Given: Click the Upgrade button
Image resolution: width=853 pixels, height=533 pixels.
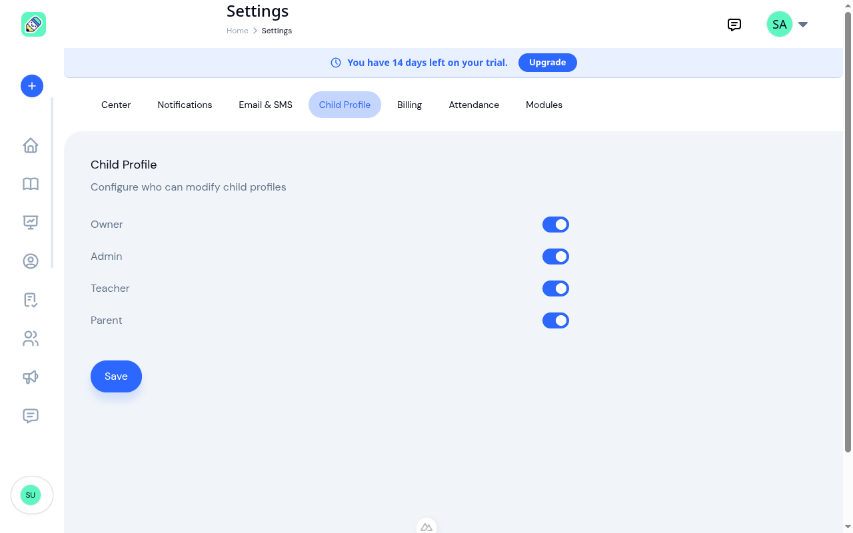Looking at the screenshot, I should point(548,63).
